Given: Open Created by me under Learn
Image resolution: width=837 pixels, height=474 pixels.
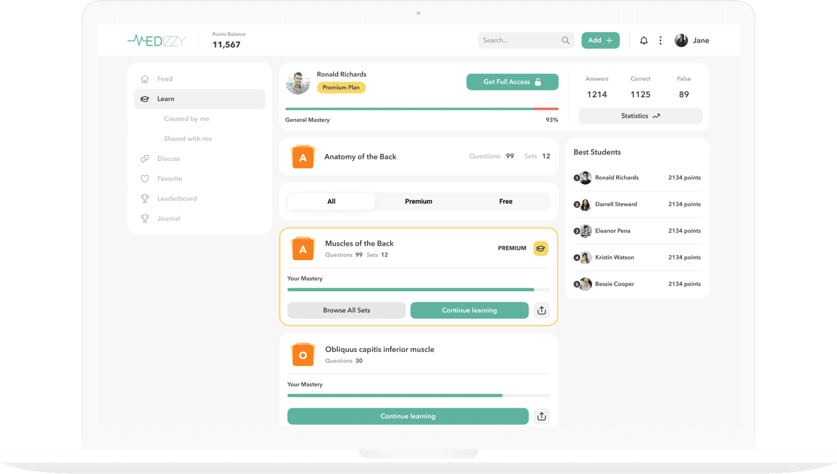Looking at the screenshot, I should (x=187, y=119).
